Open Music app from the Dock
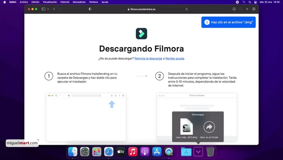The width and height of the screenshot is (283, 160). coord(133,152)
